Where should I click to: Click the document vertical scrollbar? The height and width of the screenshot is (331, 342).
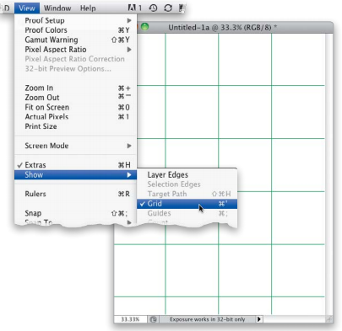point(328,174)
